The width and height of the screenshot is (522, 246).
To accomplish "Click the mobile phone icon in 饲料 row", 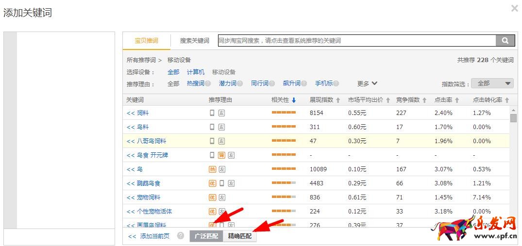I will (x=212, y=113).
